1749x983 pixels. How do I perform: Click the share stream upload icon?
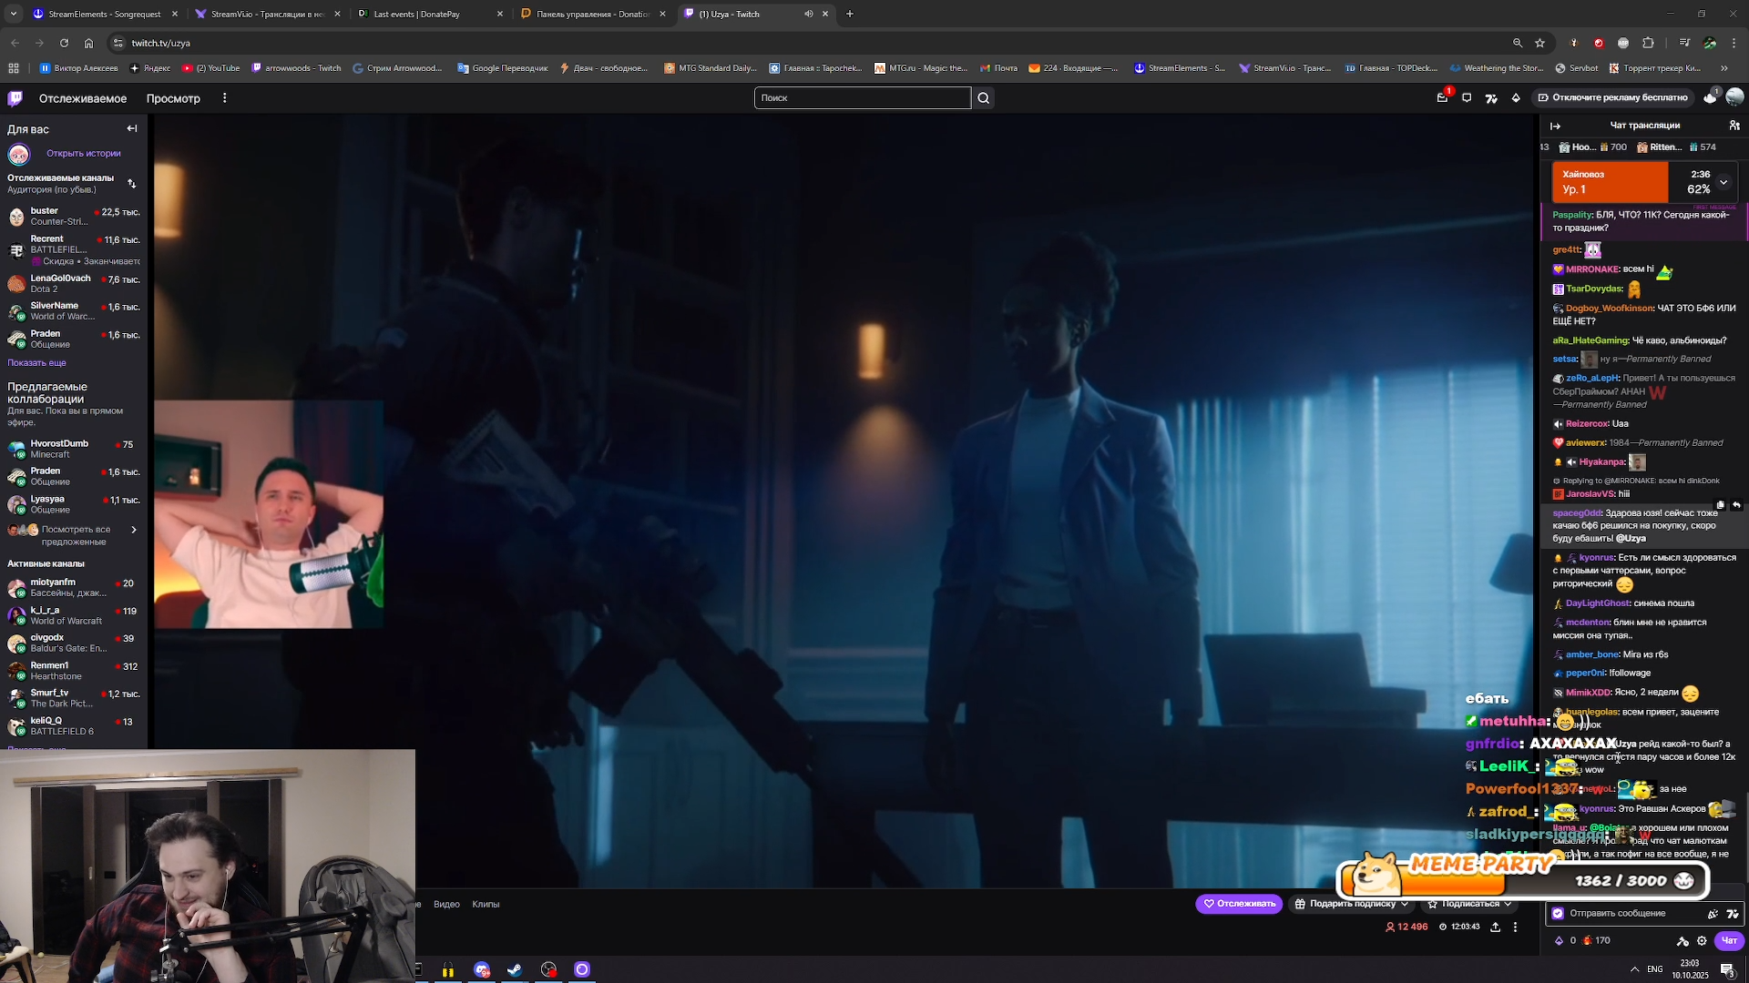(1495, 927)
